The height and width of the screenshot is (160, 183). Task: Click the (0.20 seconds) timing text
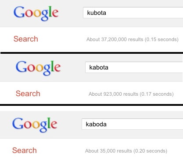coord(151,151)
